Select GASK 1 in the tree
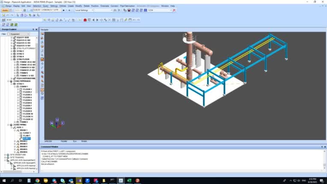Image resolution: width=327 pixels, height=184 pixels. tap(27, 133)
